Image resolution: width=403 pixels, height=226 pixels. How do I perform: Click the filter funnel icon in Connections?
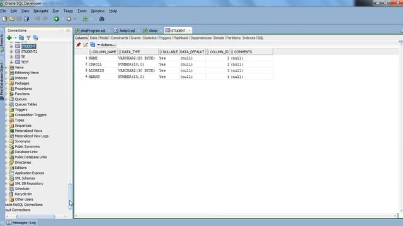28,38
